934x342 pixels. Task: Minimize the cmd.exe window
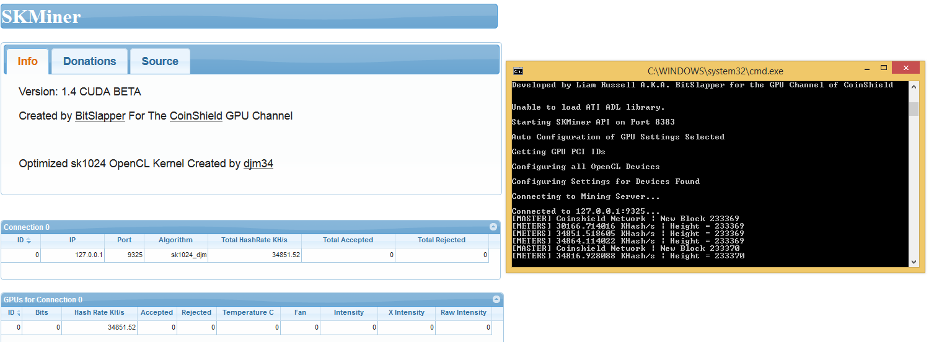point(867,69)
